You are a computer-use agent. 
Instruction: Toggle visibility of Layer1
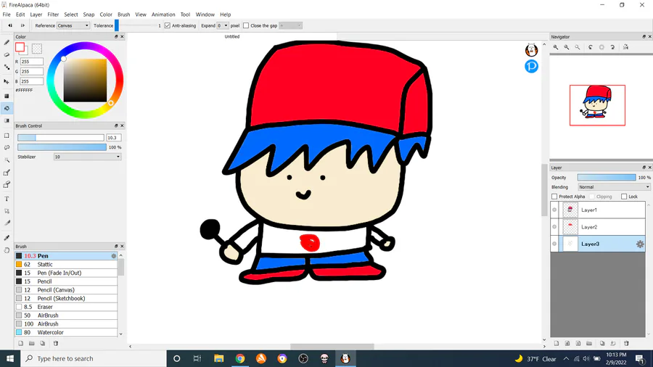(554, 210)
